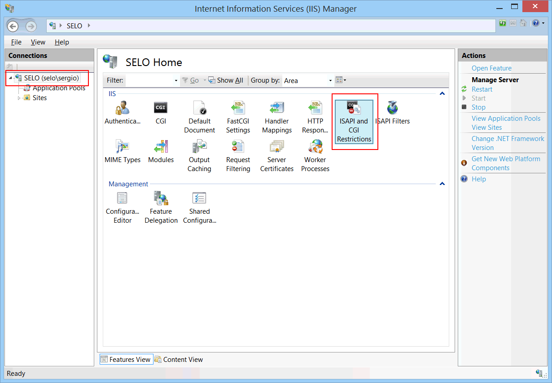The width and height of the screenshot is (552, 383).
Task: Open ISAPI Filters feature
Action: 393,113
